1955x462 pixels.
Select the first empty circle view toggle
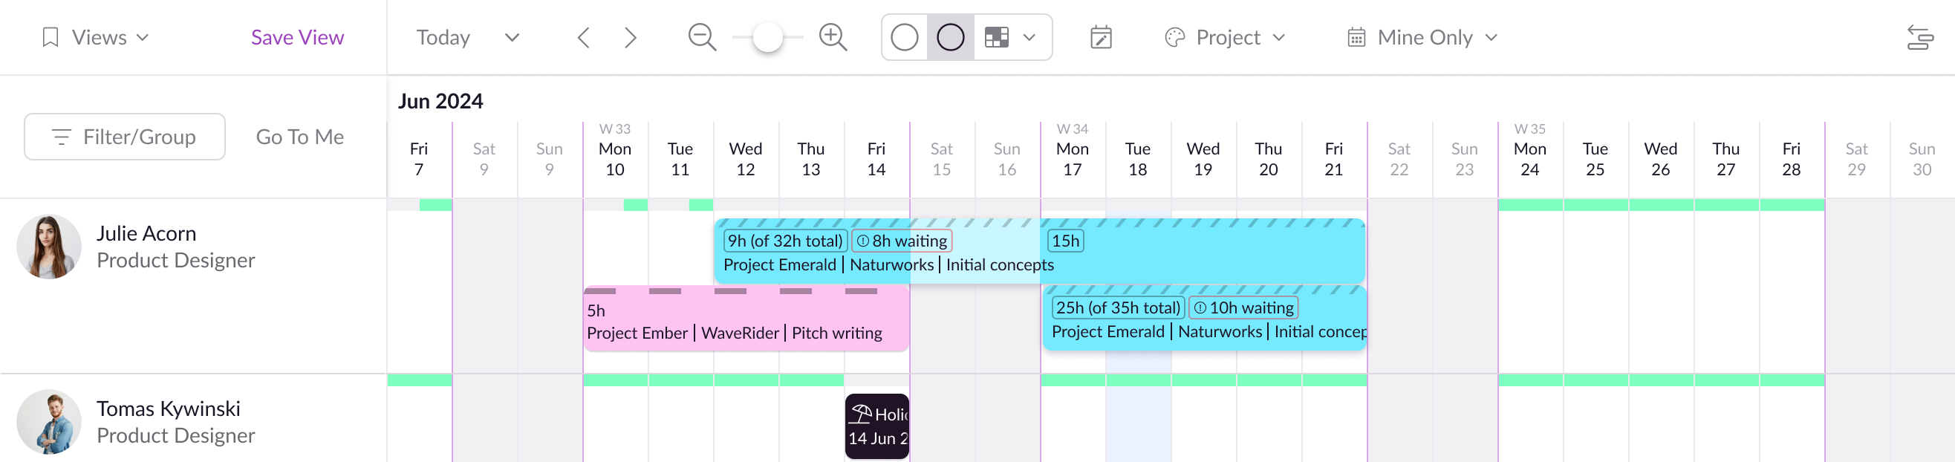pos(904,37)
